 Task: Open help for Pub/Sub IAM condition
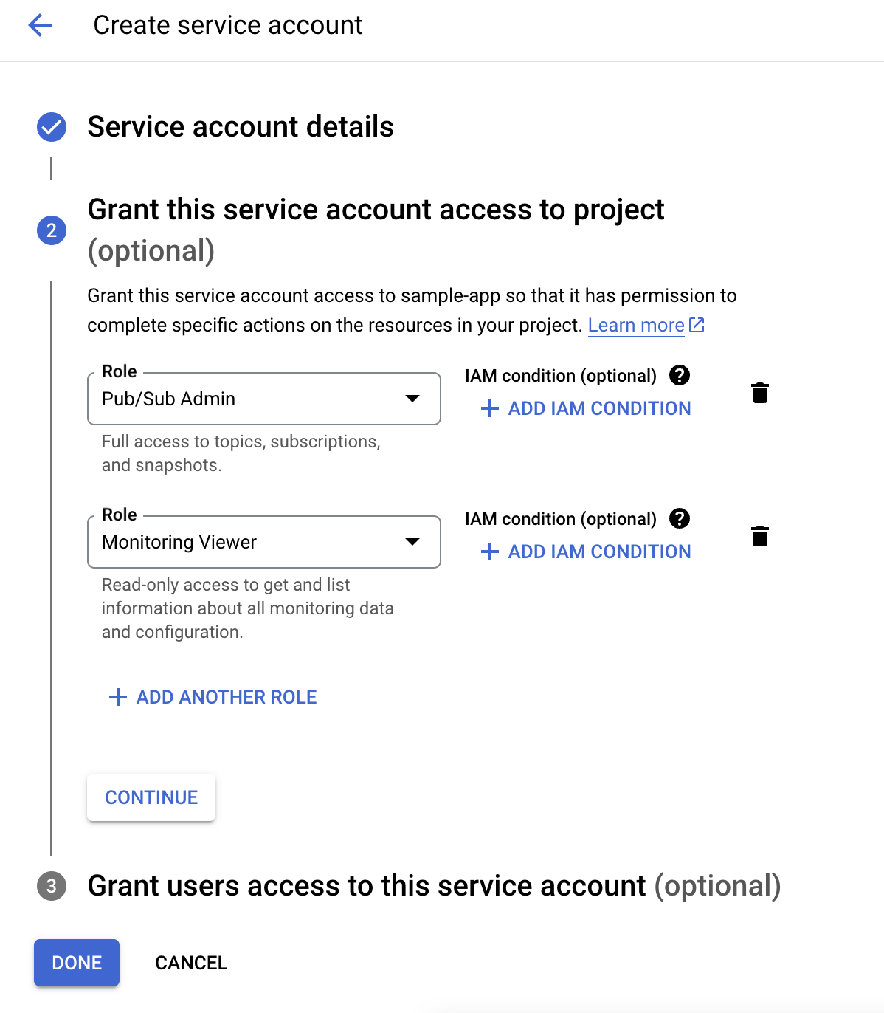pyautogui.click(x=679, y=375)
